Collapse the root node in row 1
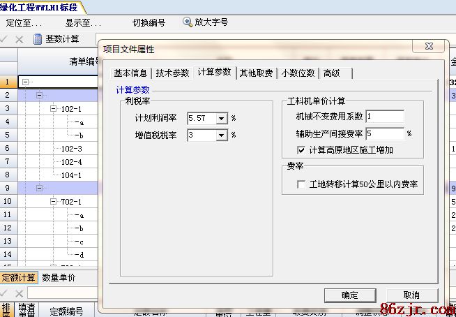The height and width of the screenshot is (317, 456). (x=25, y=82)
